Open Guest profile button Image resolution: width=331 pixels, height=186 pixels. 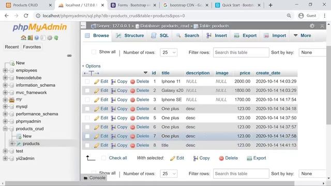pyautogui.click(x=307, y=16)
